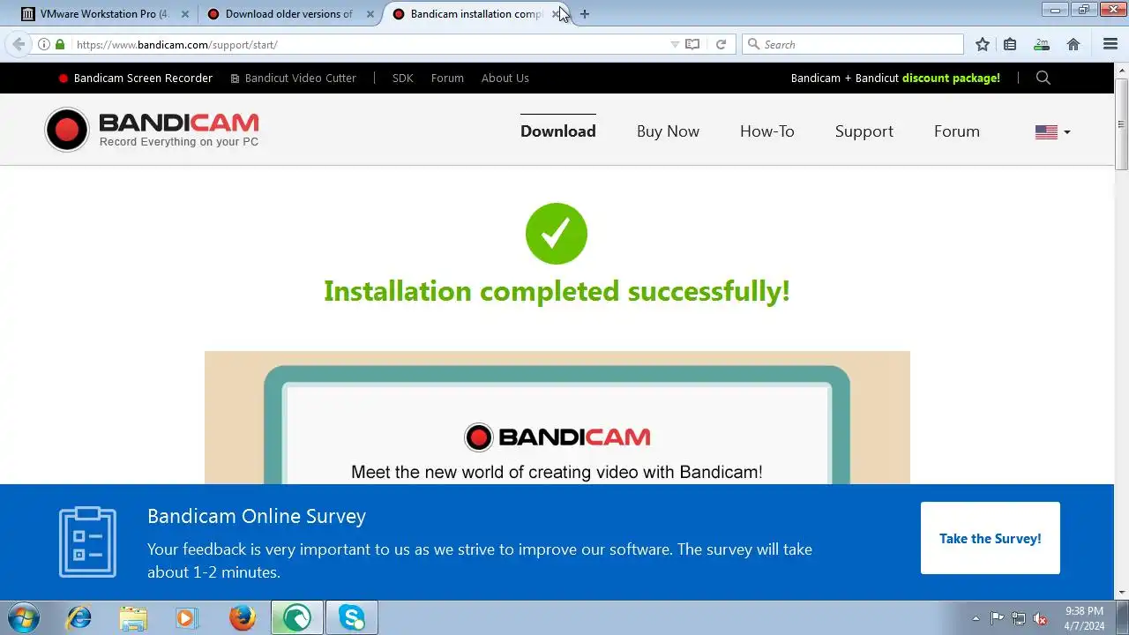The width and height of the screenshot is (1129, 635).
Task: Open Forum link in black top bar
Action: click(x=447, y=78)
